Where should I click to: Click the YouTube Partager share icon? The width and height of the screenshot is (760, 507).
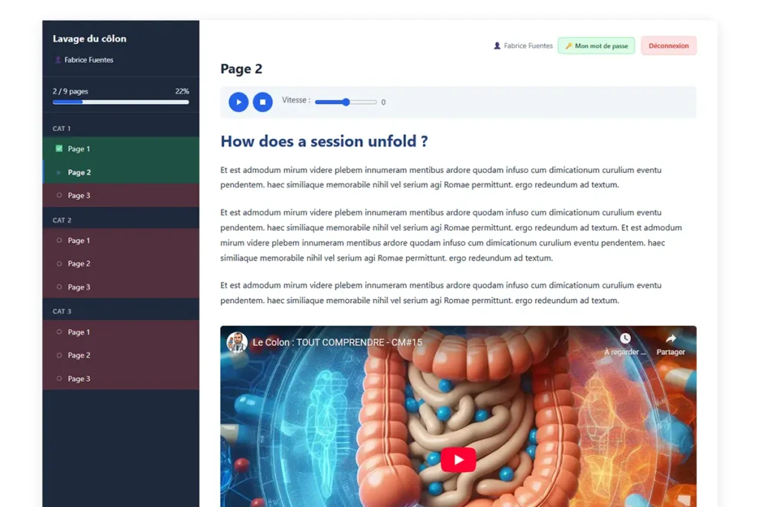click(x=670, y=339)
